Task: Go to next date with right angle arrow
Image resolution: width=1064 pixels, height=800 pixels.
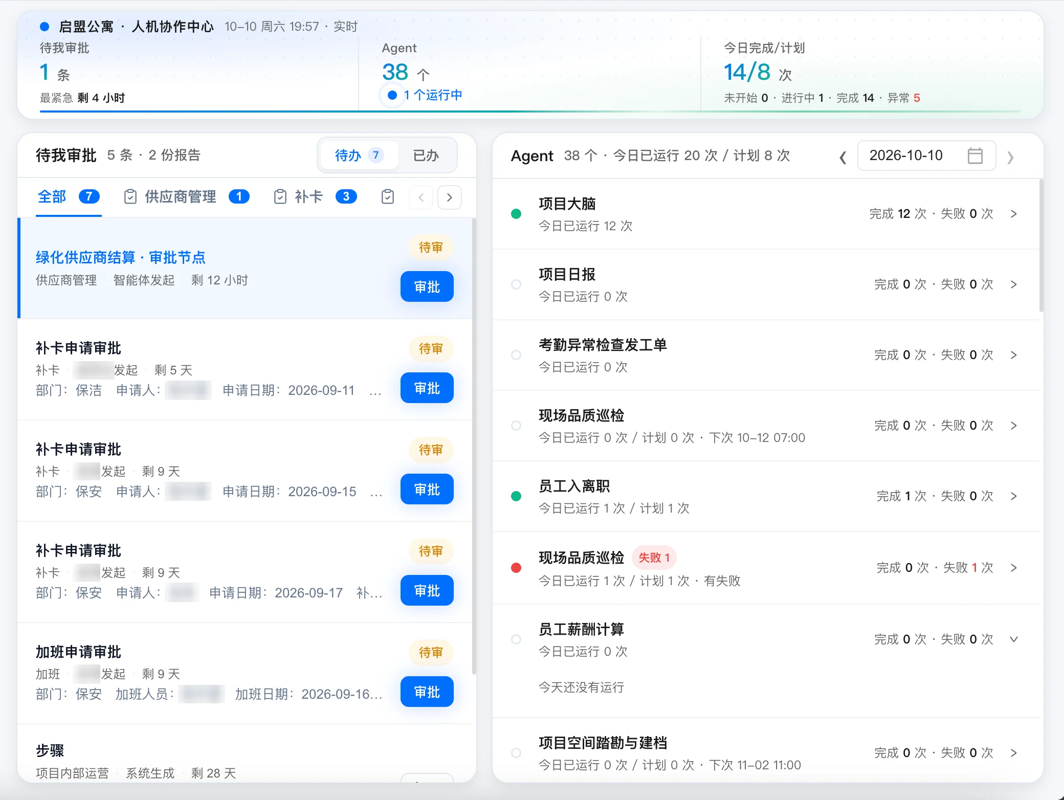Action: pyautogui.click(x=1010, y=157)
